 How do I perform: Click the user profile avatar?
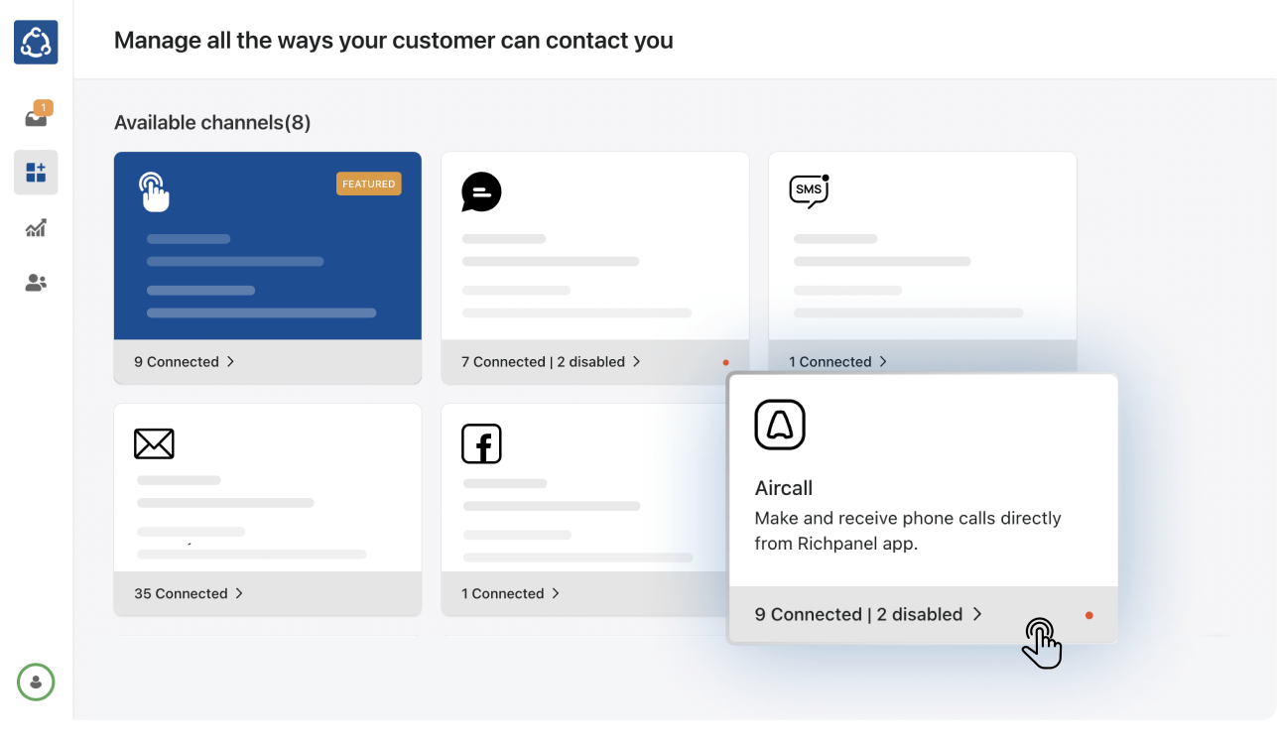pos(36,682)
